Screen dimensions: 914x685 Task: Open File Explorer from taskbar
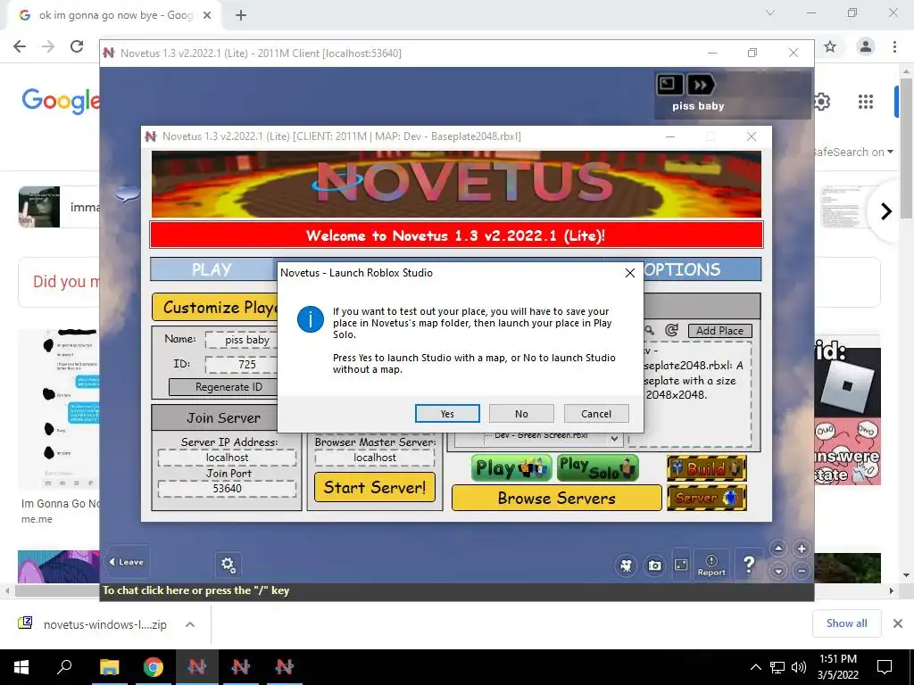click(109, 667)
